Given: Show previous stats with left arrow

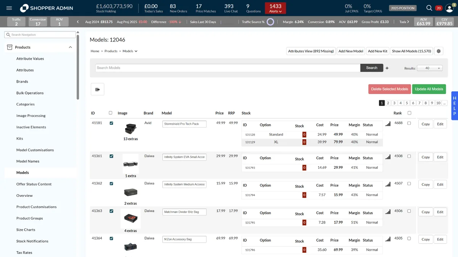Looking at the screenshot, I should pyautogui.click(x=78, y=22).
